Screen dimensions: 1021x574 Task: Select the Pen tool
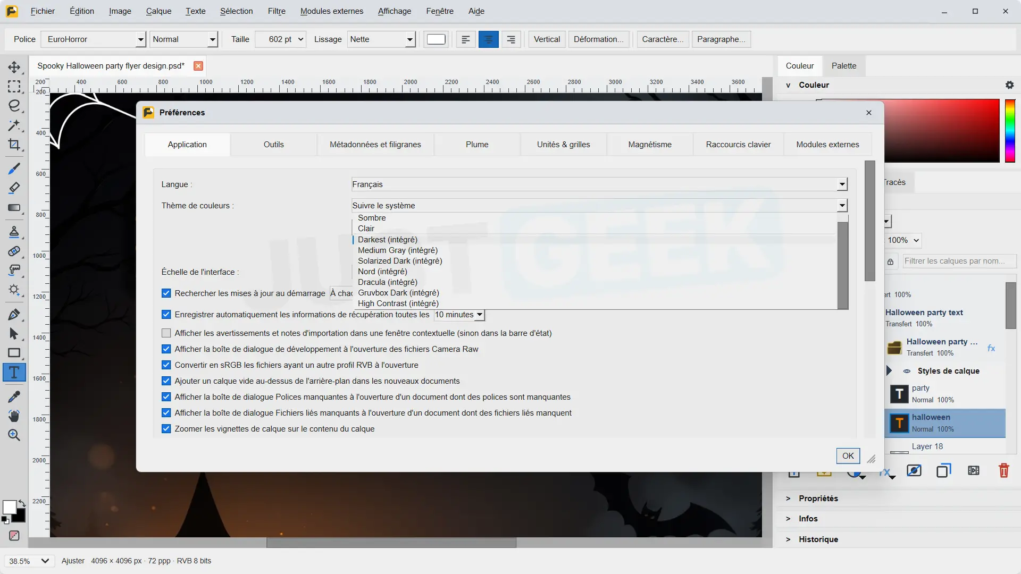pyautogui.click(x=14, y=314)
